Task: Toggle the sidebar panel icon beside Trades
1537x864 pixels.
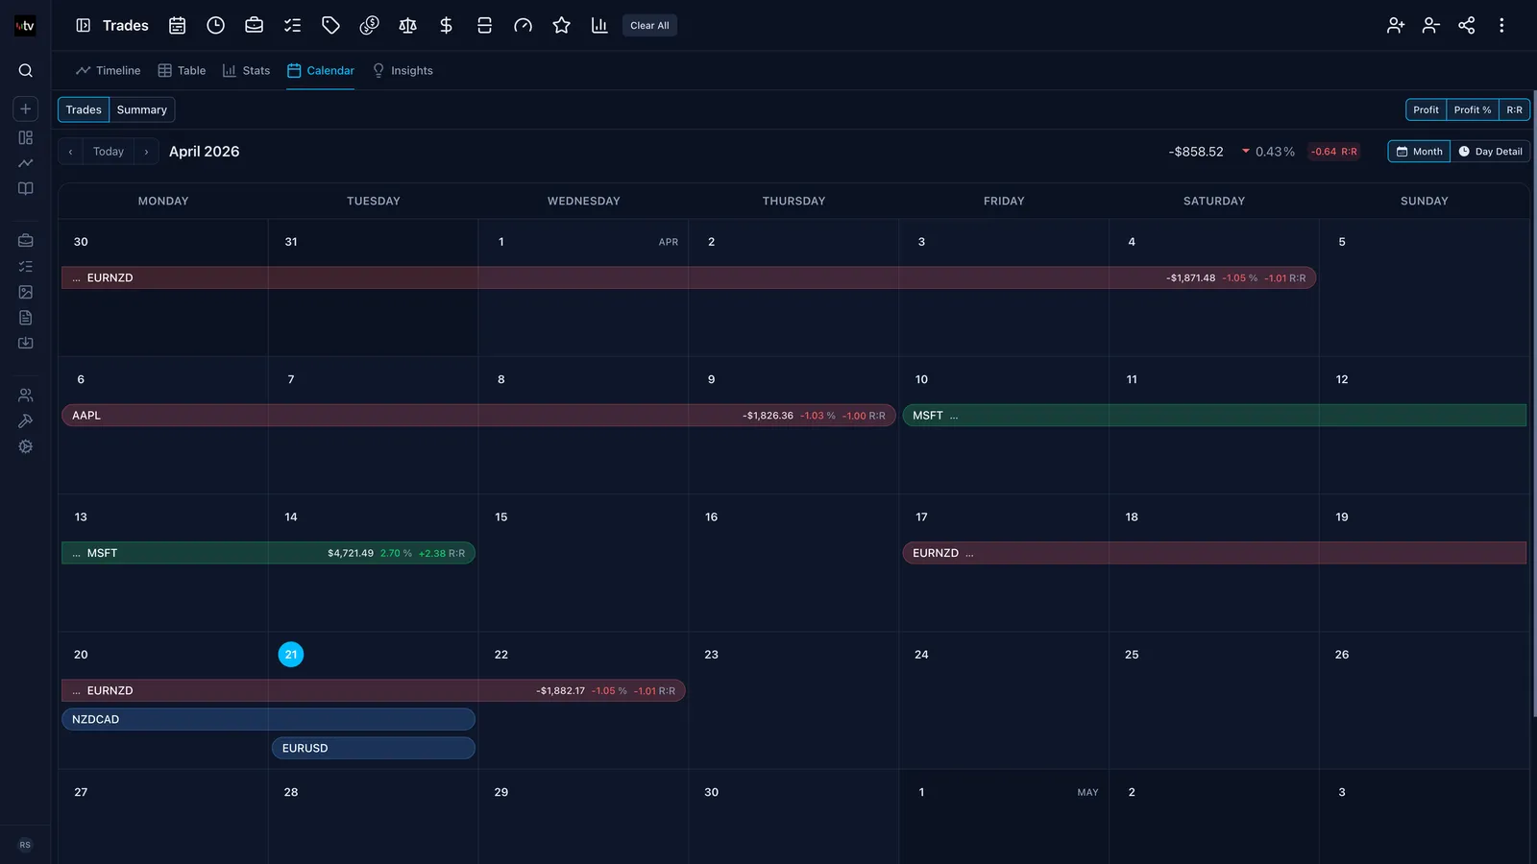Action: tap(84, 26)
